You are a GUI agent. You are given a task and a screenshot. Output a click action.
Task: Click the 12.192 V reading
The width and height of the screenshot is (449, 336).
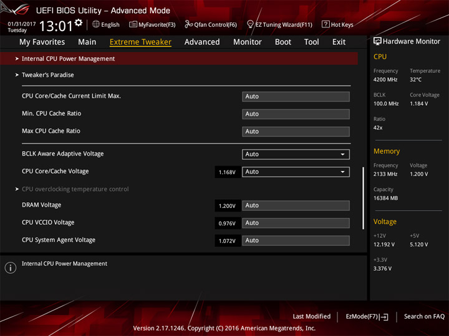pyautogui.click(x=384, y=245)
